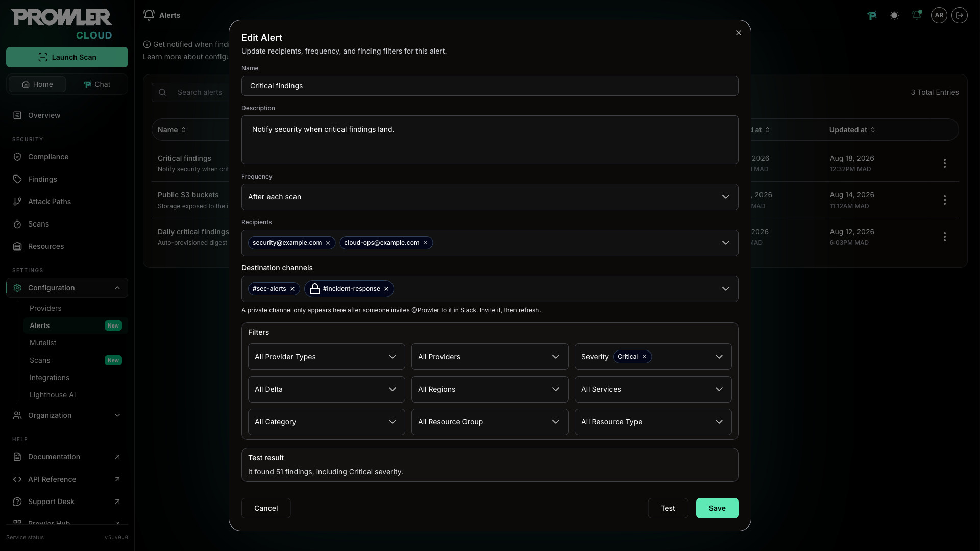Viewport: 980px width, 551px height.
Task: Open AR user avatar menu
Action: pos(939,15)
